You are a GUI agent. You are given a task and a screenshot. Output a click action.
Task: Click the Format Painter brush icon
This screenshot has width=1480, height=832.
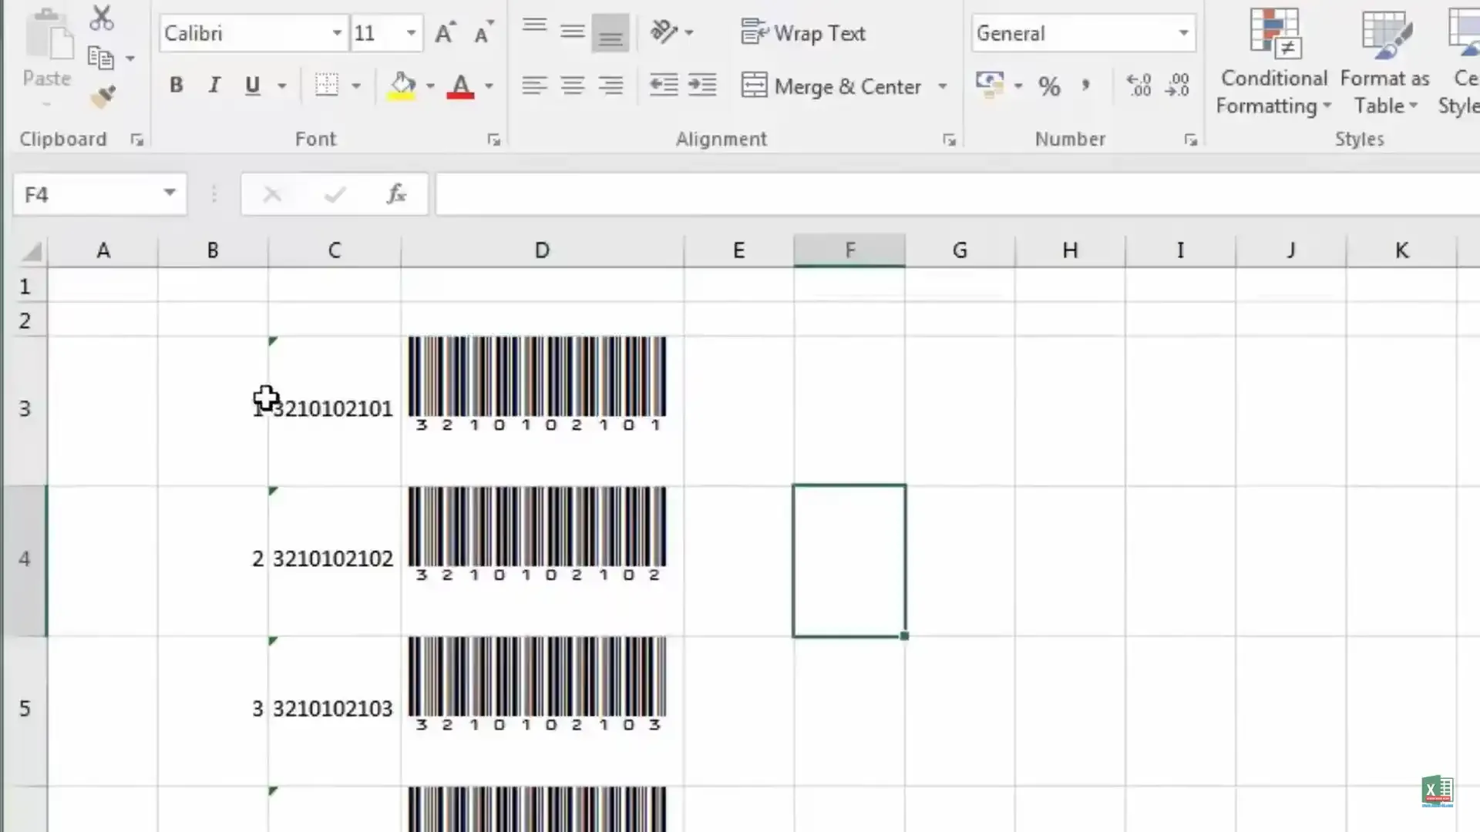[x=103, y=96]
